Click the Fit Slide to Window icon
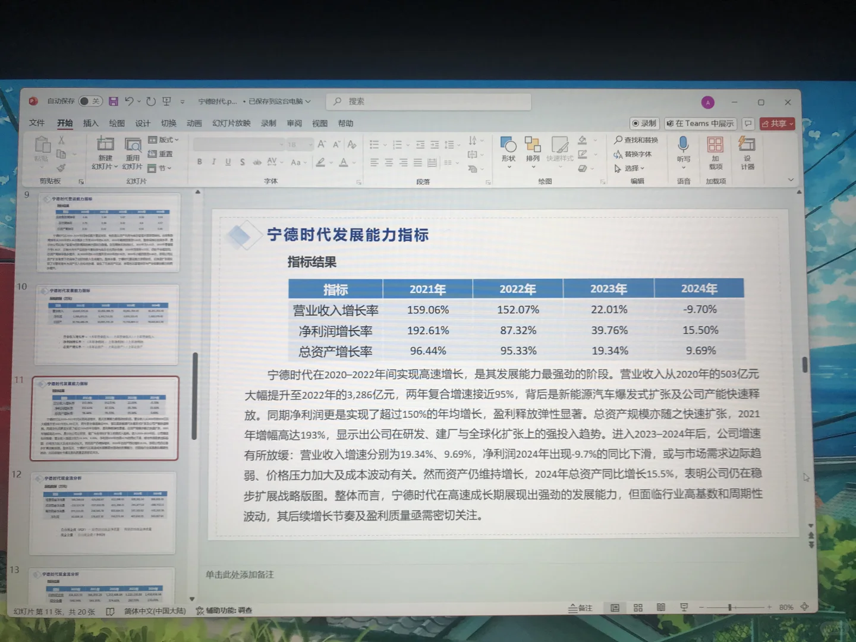 pos(804,607)
